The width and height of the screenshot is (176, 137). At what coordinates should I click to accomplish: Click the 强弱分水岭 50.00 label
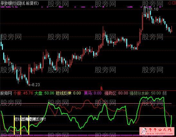point(145,93)
